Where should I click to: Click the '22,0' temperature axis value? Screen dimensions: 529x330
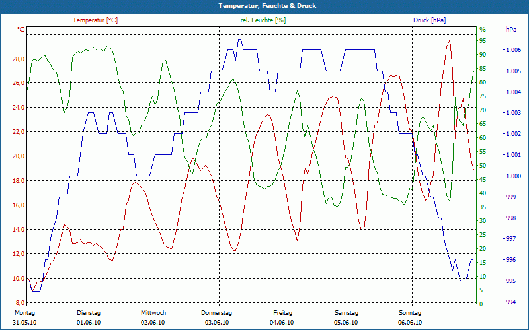pos(19,132)
